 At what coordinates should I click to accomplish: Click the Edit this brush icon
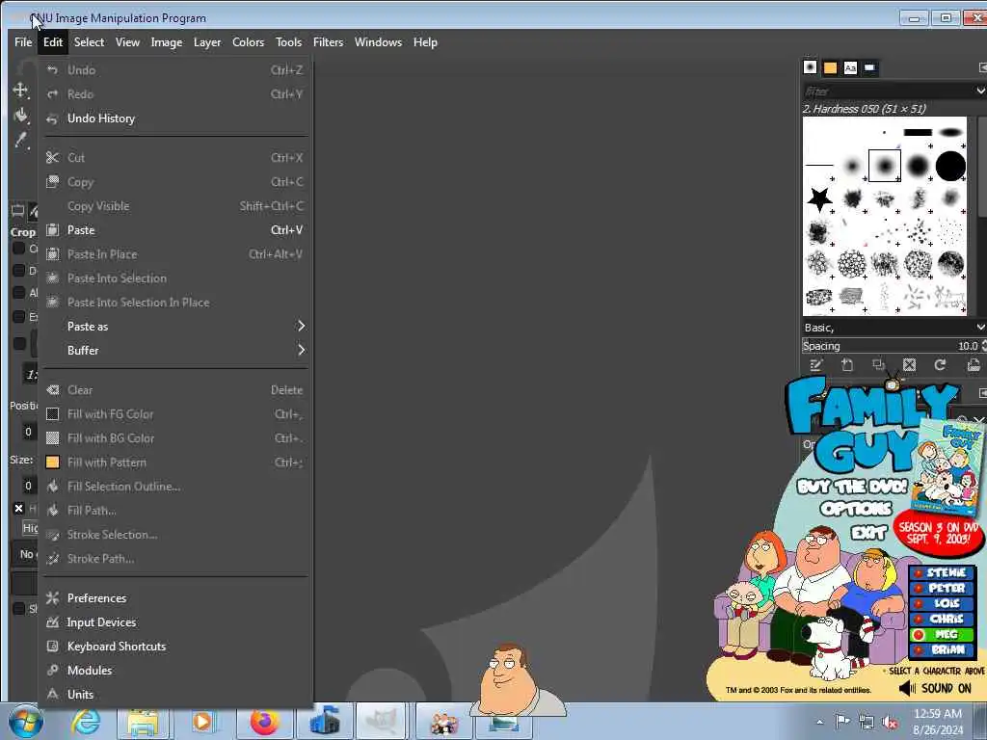tap(816, 365)
